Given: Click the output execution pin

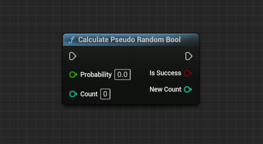Looking at the screenshot, I should coord(189,56).
